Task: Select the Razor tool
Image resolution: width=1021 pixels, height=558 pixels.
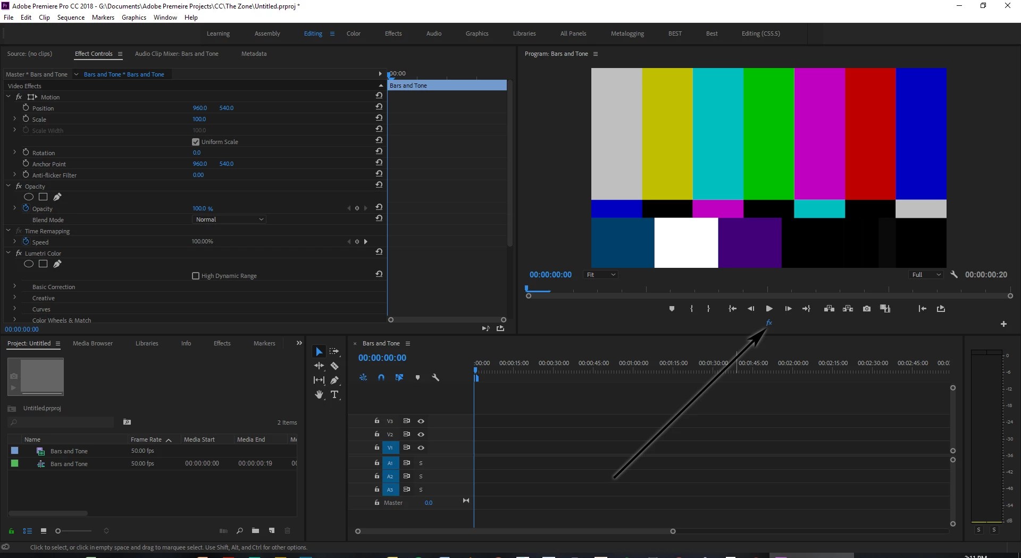Action: pyautogui.click(x=334, y=366)
